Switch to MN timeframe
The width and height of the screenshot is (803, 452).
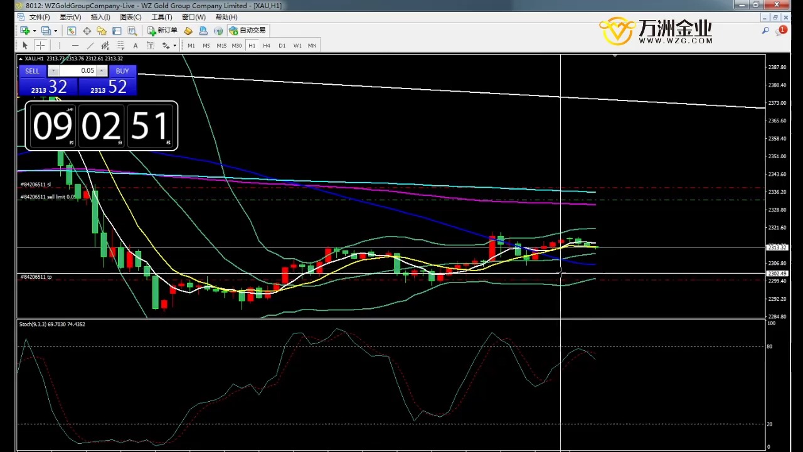point(312,45)
